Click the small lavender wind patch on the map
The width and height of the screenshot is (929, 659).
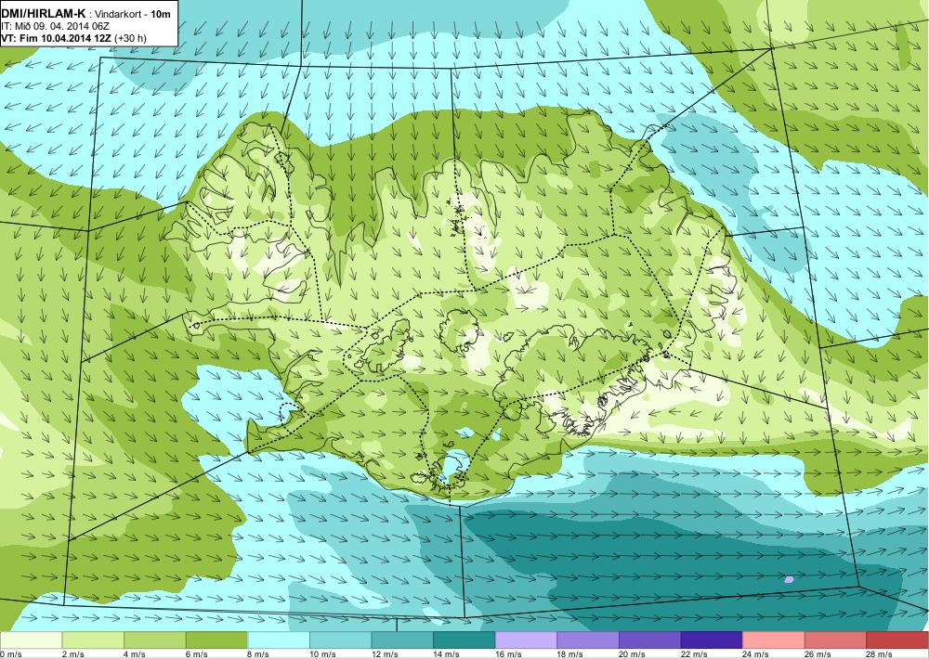[789, 579]
